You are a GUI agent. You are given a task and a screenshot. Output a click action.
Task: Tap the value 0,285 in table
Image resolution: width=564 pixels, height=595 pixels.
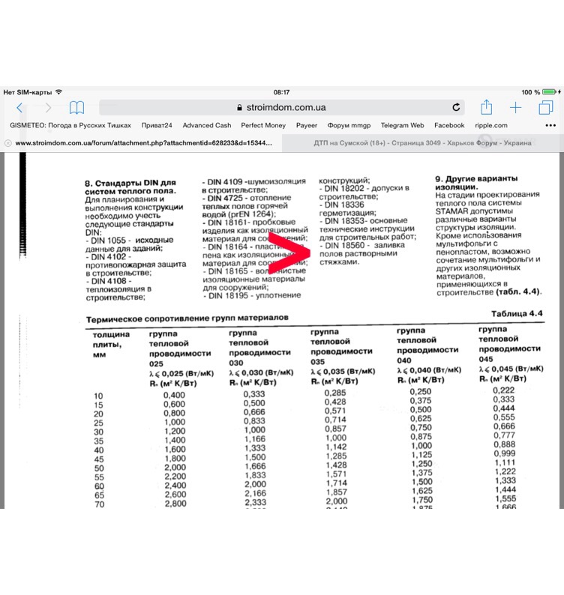click(x=335, y=393)
